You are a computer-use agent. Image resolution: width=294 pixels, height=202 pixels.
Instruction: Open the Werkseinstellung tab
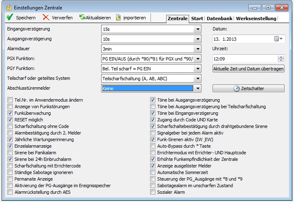(256, 19)
